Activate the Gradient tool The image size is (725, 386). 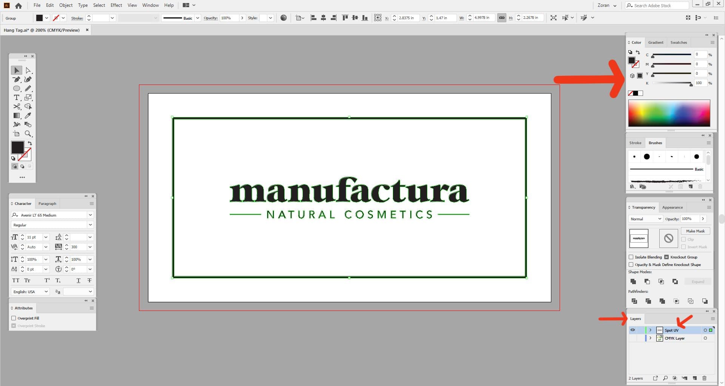click(x=17, y=115)
